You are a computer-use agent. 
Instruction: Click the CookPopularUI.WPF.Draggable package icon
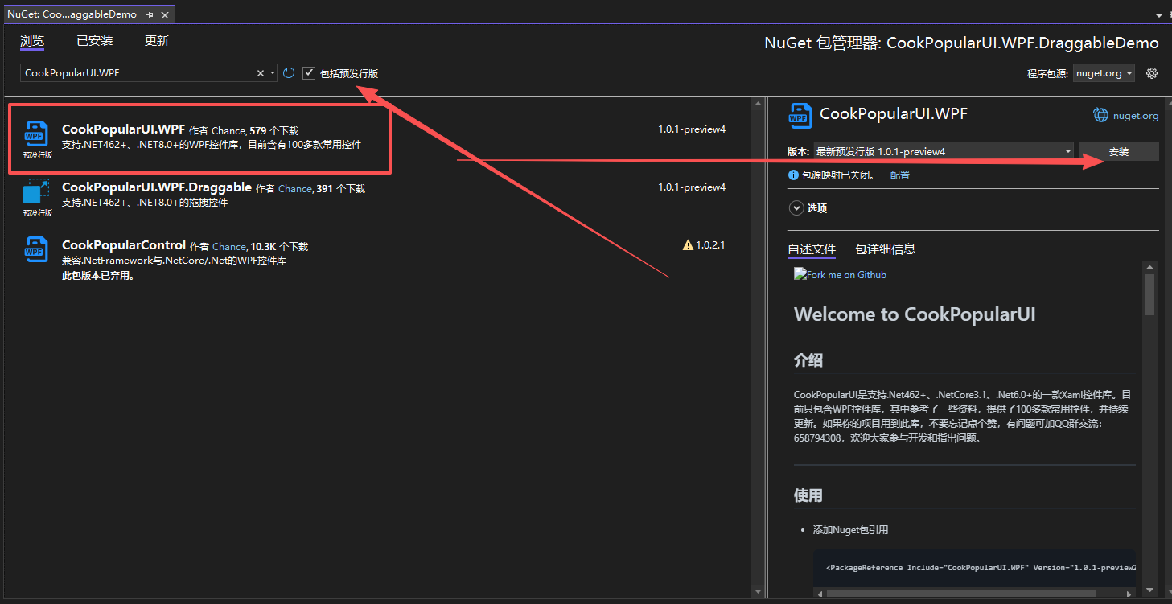(37, 191)
